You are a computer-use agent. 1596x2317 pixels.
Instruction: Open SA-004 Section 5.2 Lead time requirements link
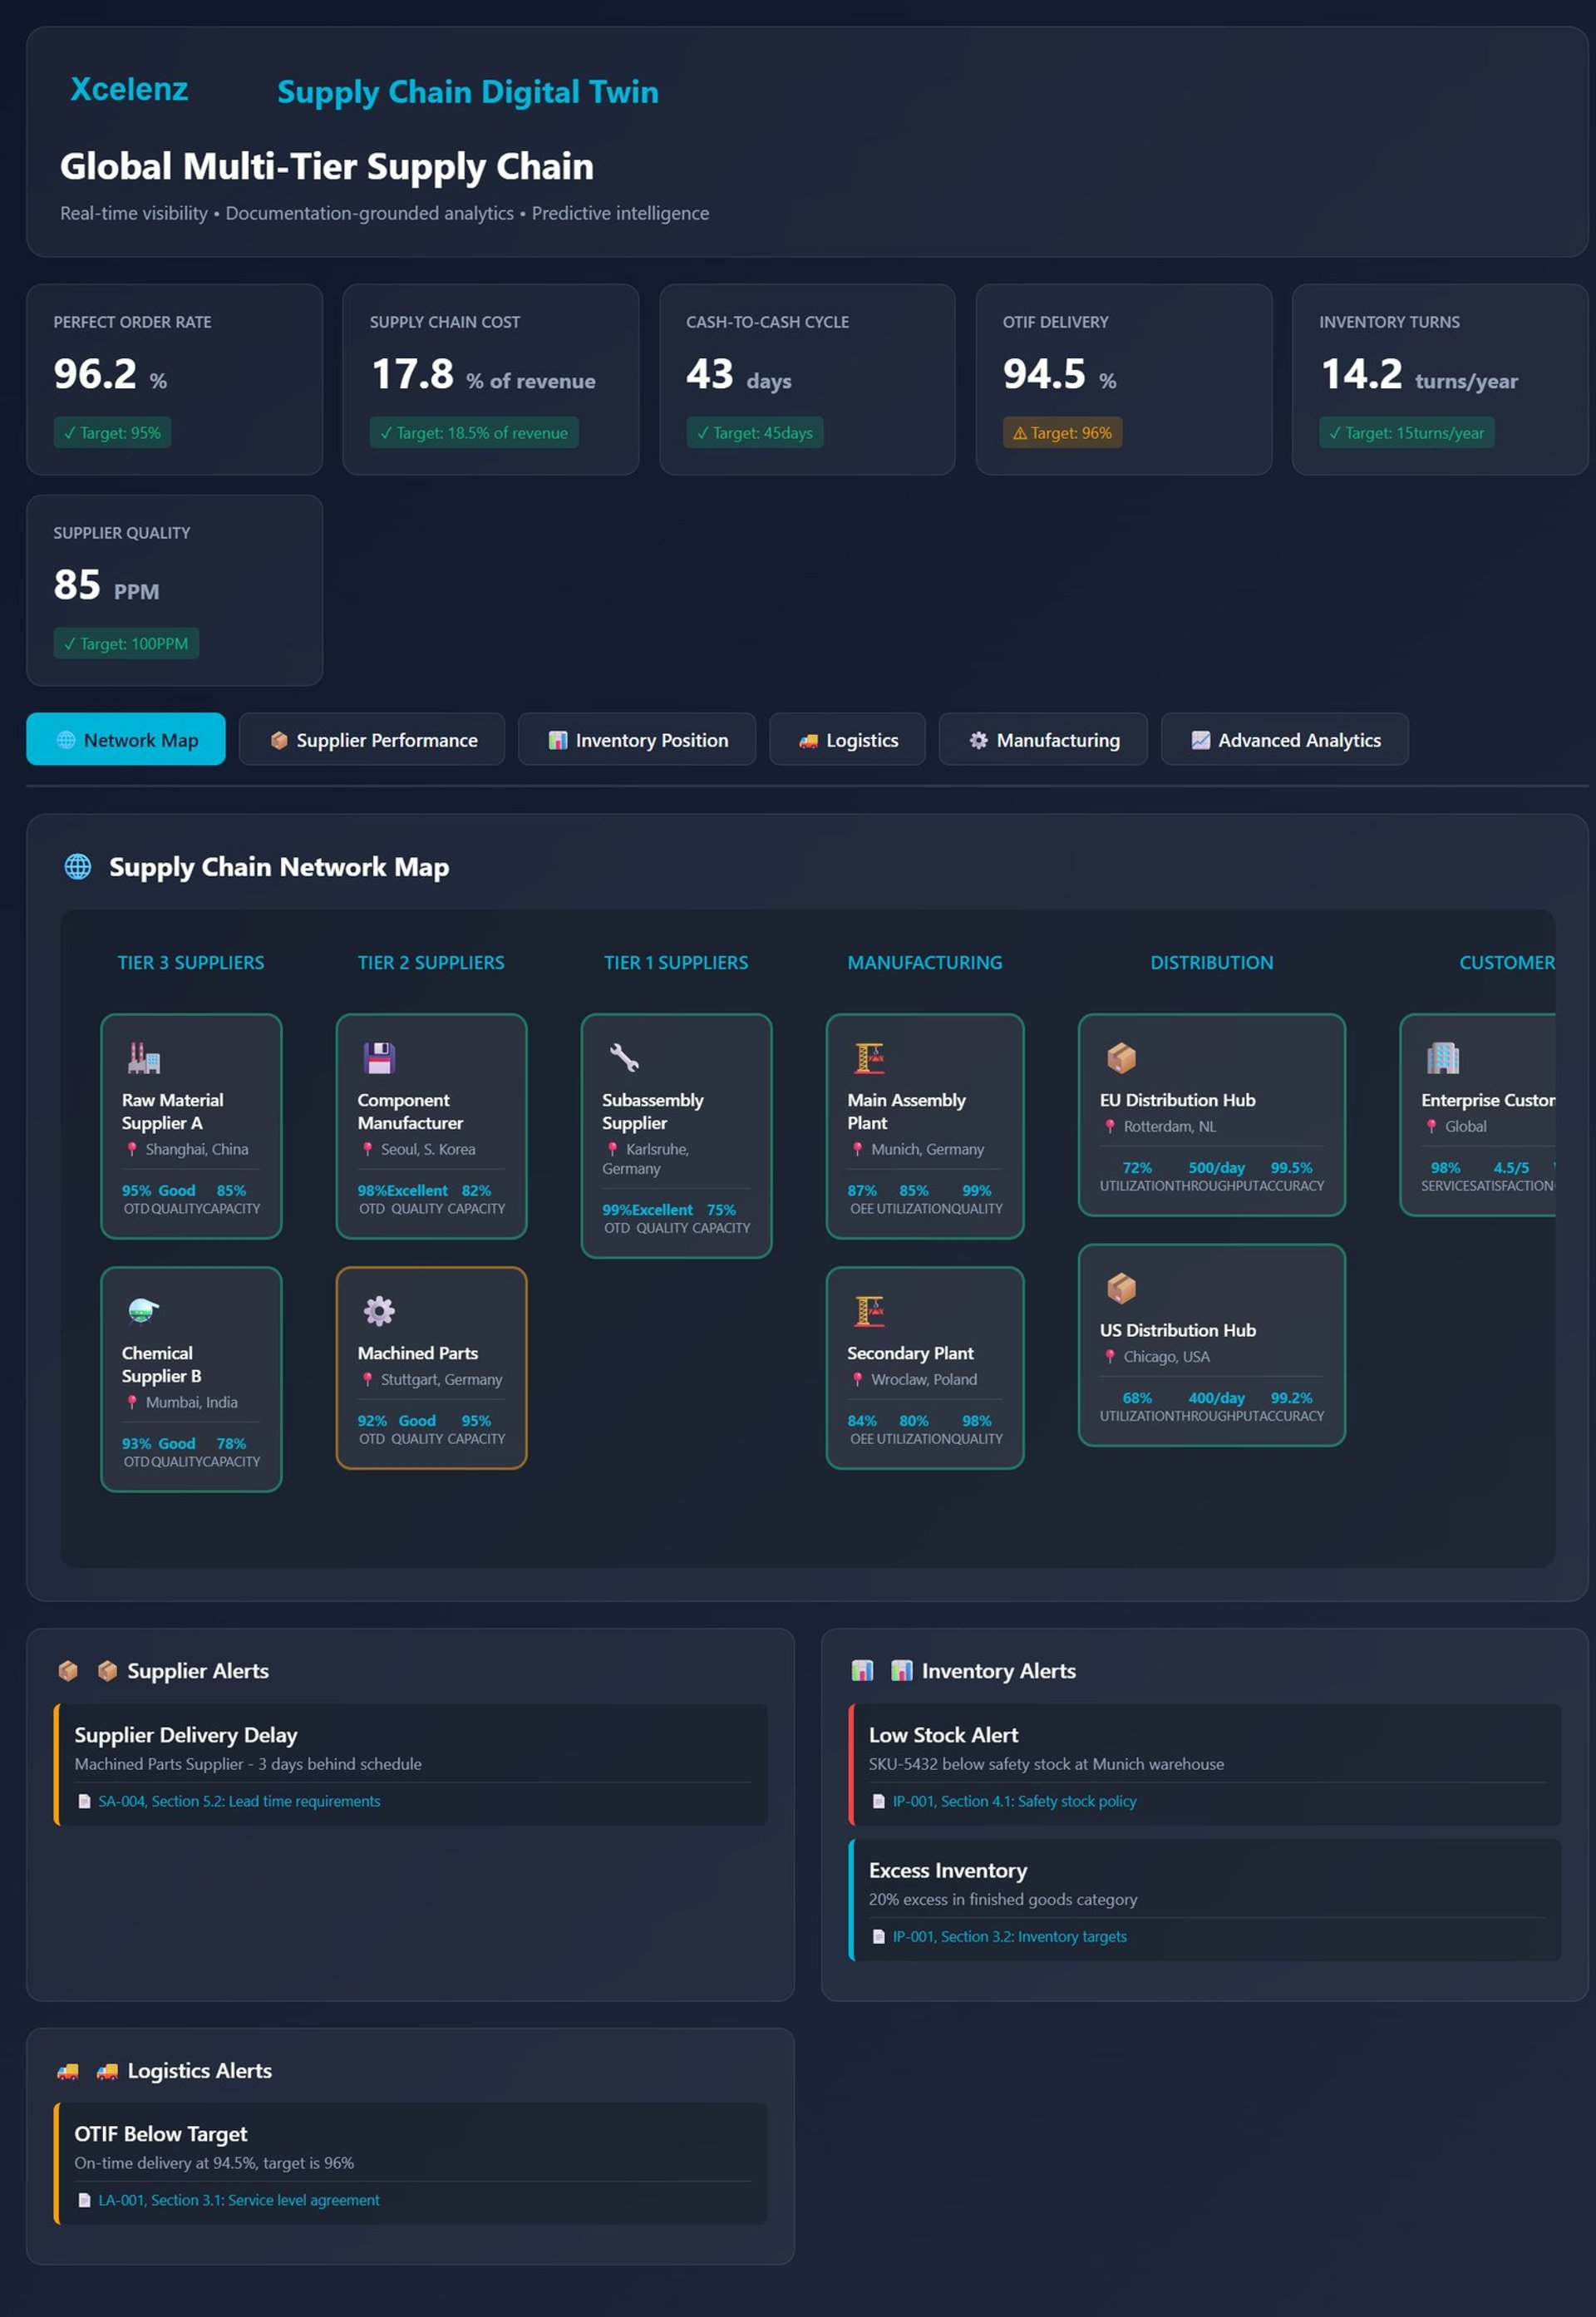[x=239, y=1801]
